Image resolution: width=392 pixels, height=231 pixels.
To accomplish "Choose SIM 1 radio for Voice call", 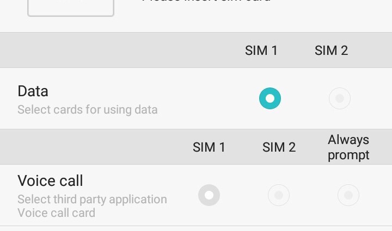I will (x=209, y=195).
